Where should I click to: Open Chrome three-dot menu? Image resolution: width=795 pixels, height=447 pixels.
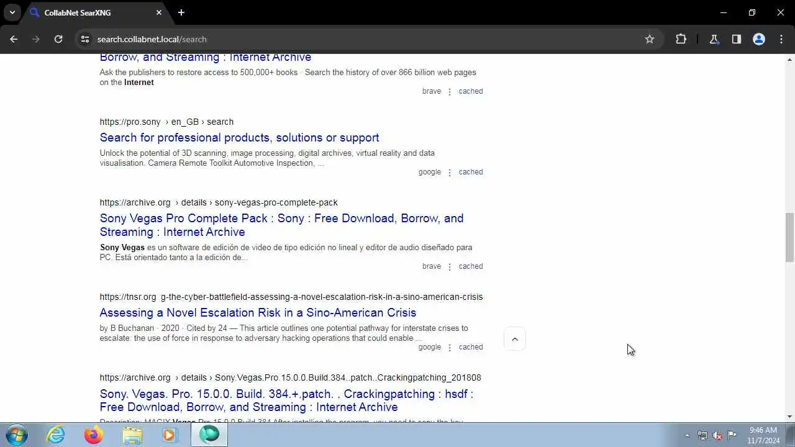(x=781, y=39)
